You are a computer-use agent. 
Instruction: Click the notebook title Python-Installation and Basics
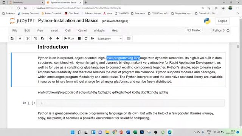coord(68,21)
